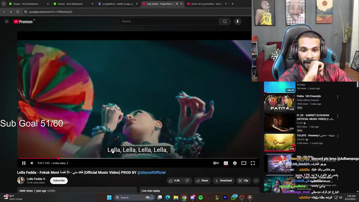Open WhatsApp from the taskbar
This screenshot has height=202, width=359.
click(234, 198)
